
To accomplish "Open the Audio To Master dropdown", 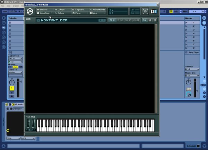I will tap(15, 72).
